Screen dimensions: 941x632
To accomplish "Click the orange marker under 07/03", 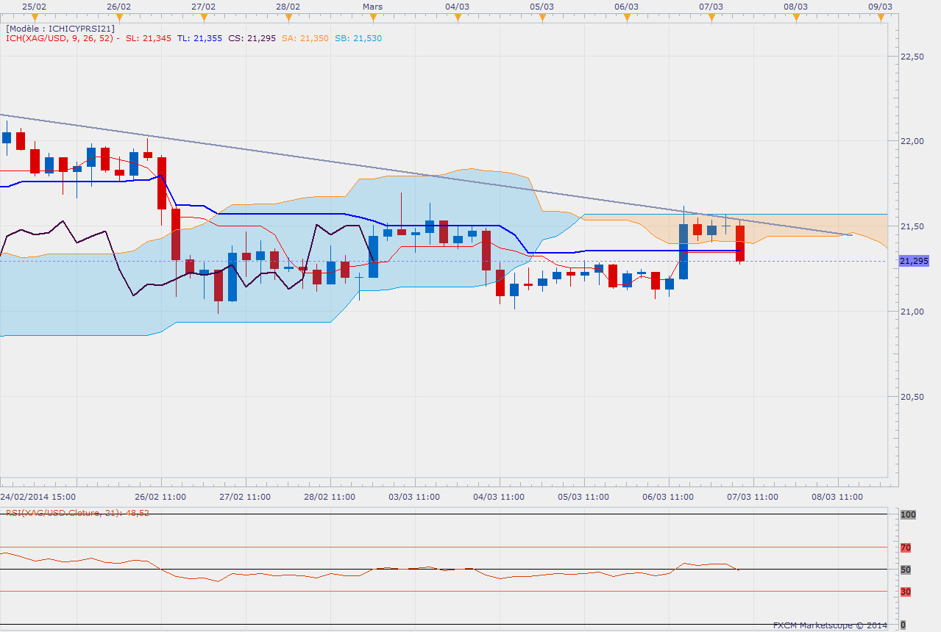I will tap(711, 17).
